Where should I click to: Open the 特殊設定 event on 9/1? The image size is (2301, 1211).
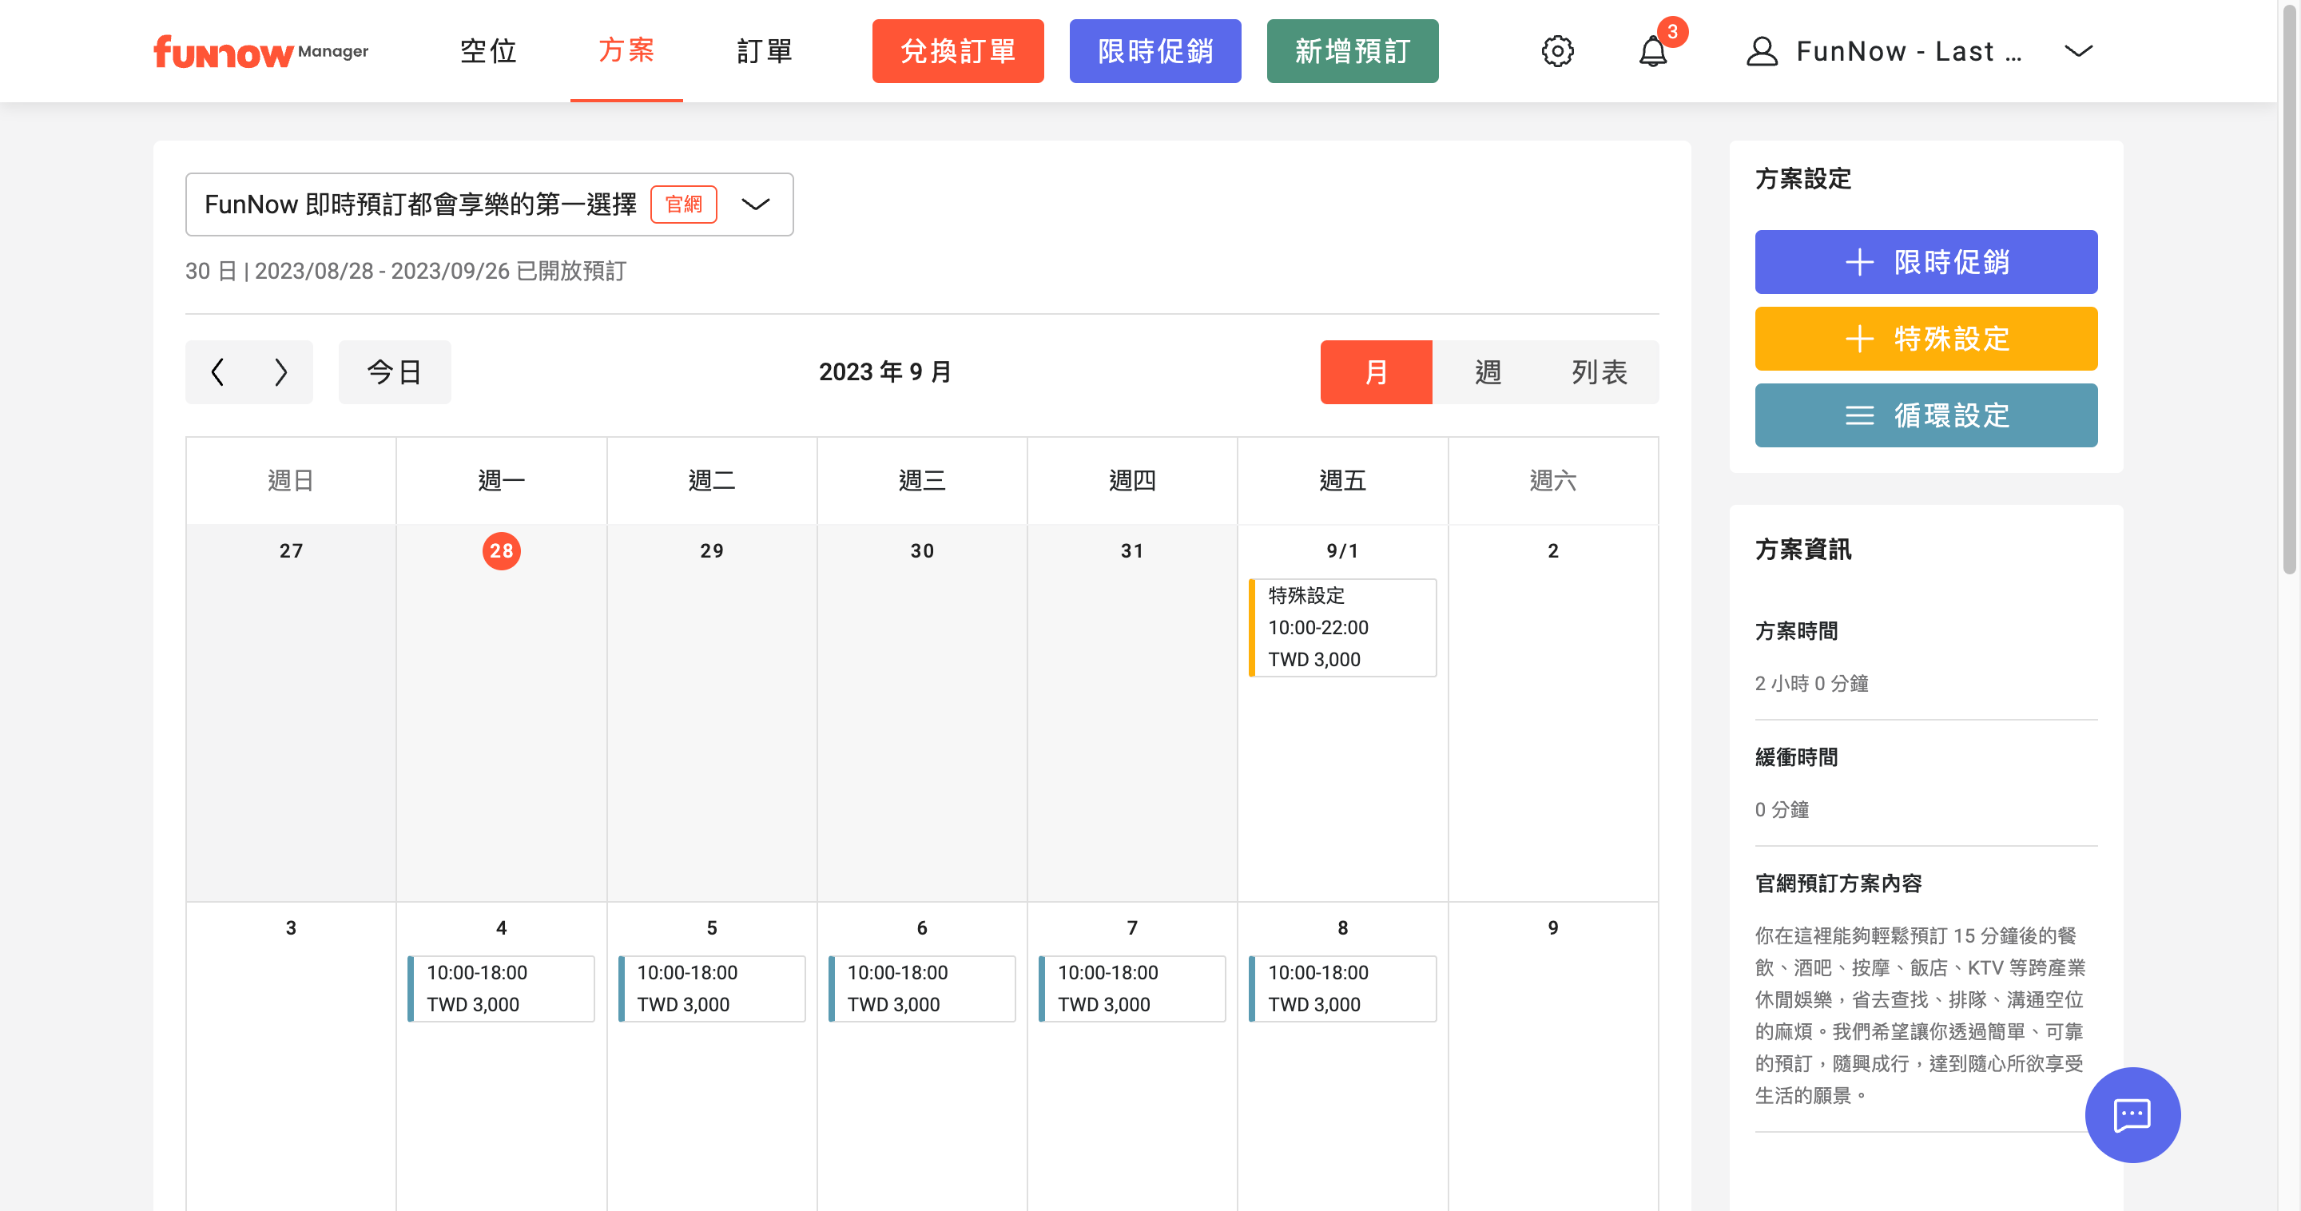click(1341, 627)
